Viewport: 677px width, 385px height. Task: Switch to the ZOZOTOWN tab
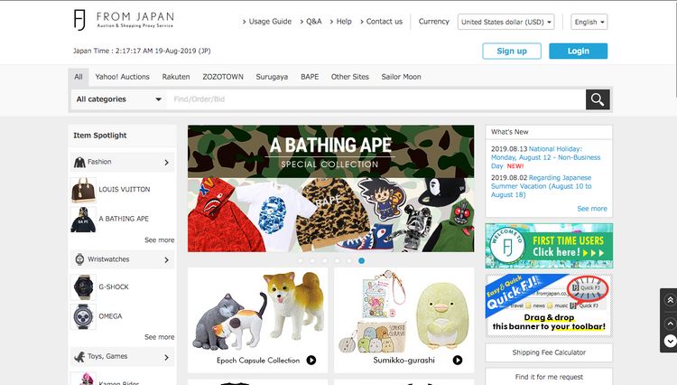[x=223, y=77]
